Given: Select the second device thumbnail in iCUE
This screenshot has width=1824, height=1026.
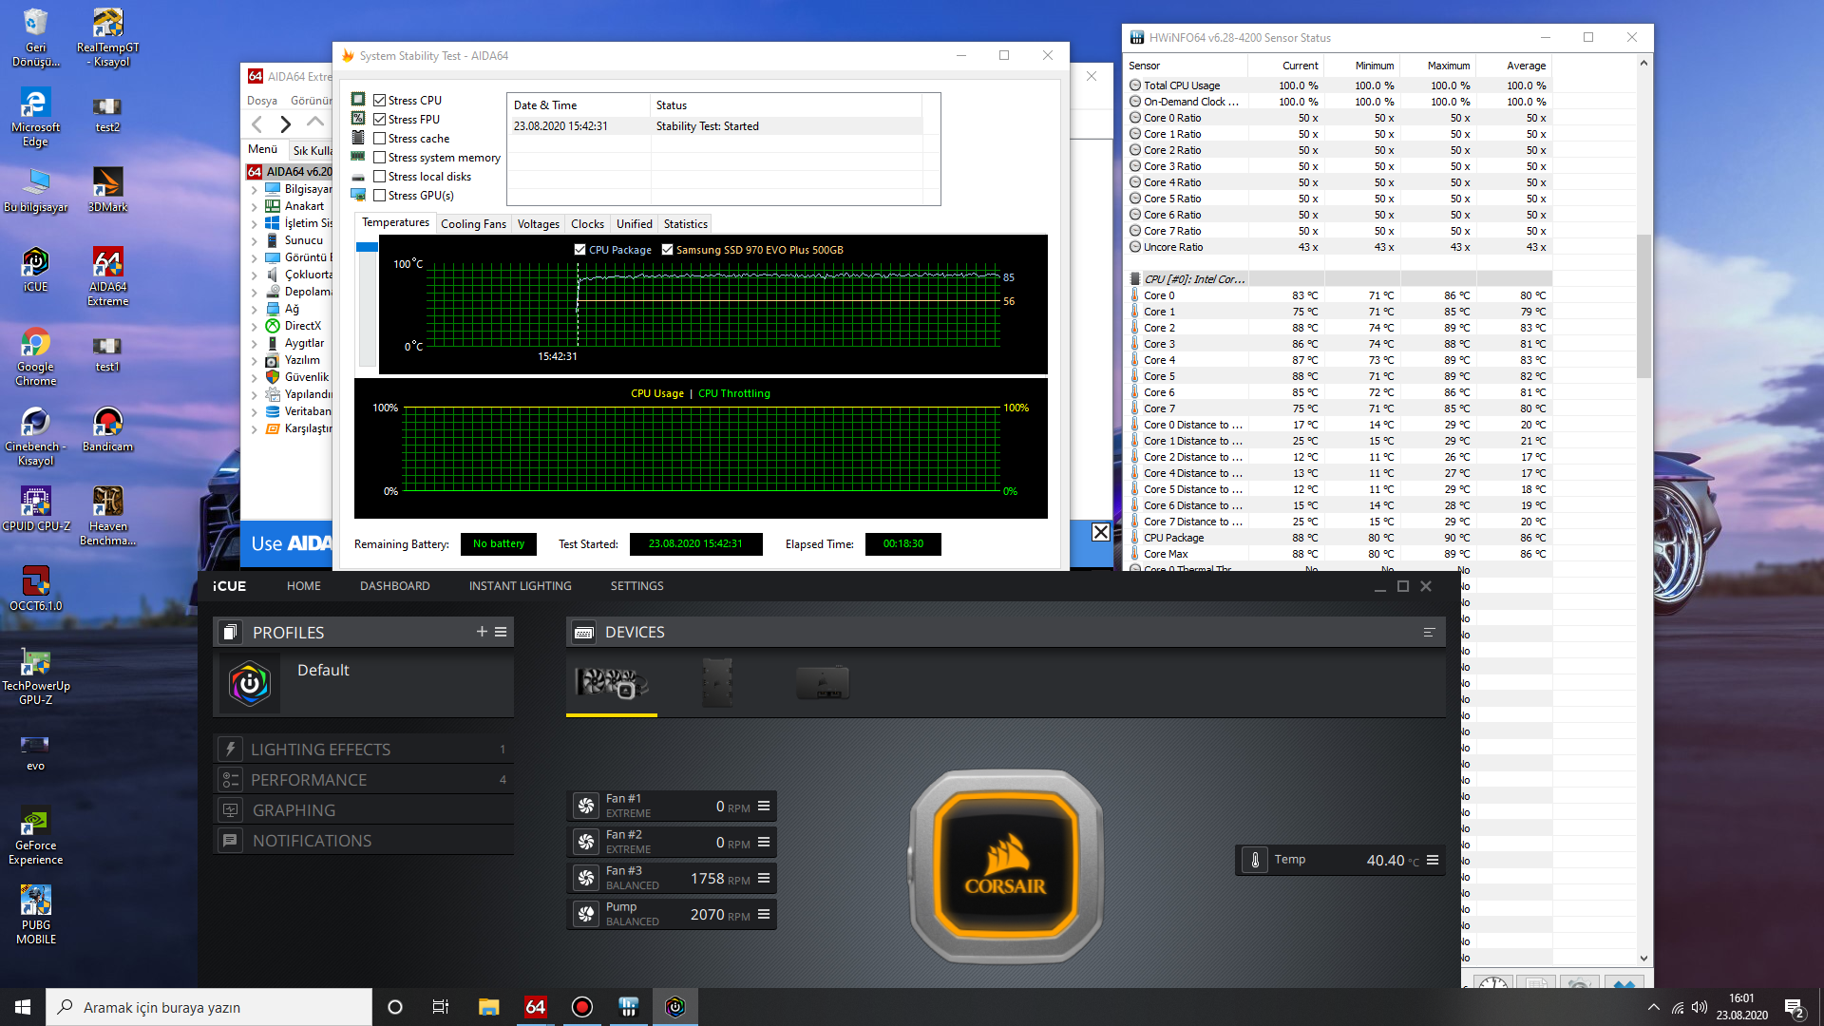Looking at the screenshot, I should click(x=717, y=682).
